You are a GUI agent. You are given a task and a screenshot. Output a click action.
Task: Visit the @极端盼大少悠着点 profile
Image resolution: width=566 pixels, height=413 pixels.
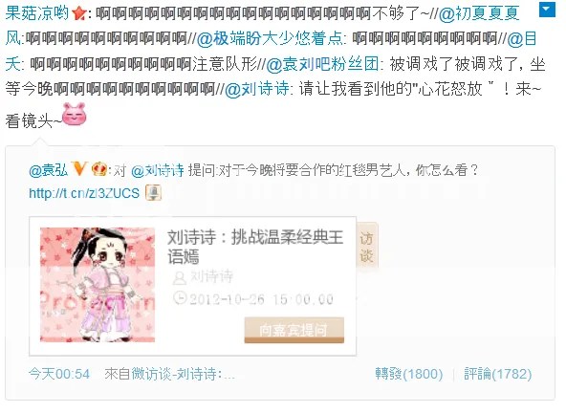point(270,38)
